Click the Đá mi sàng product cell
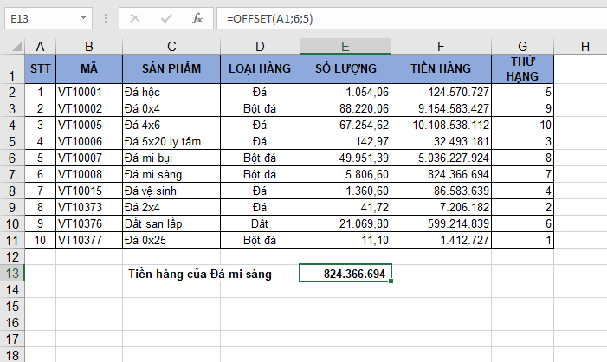 pos(171,174)
